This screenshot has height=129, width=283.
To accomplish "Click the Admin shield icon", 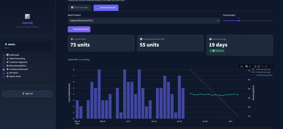I will (x=6, y=44).
